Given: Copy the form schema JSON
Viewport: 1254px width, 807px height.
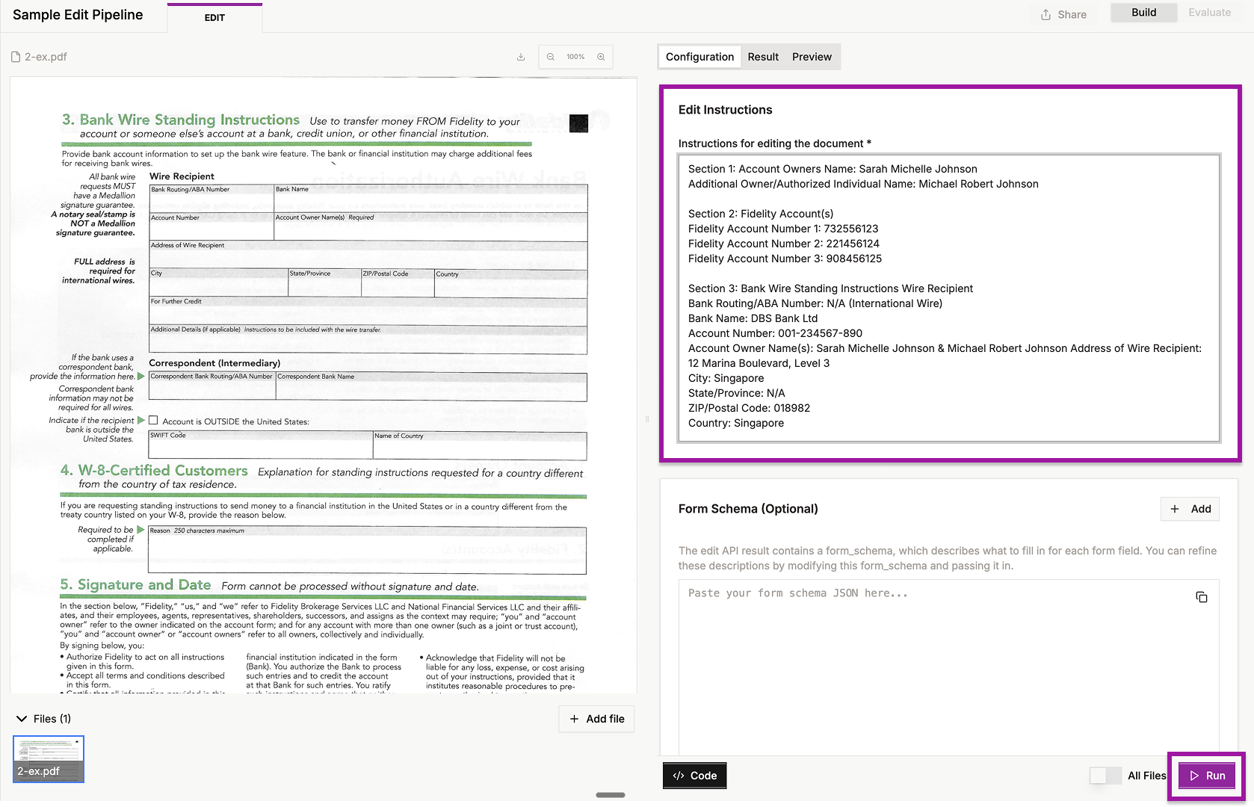Looking at the screenshot, I should tap(1202, 597).
